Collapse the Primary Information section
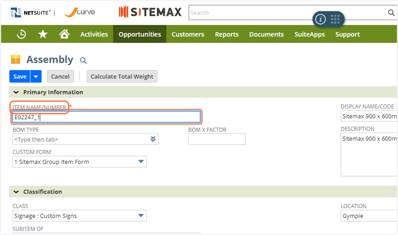This screenshot has width=398, height=235. pos(16,92)
